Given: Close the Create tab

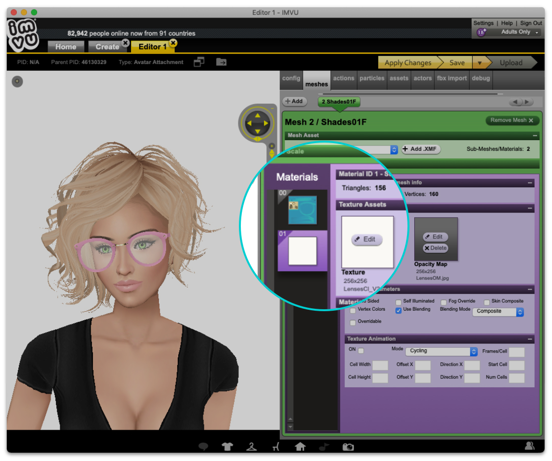Looking at the screenshot, I should coord(125,42).
